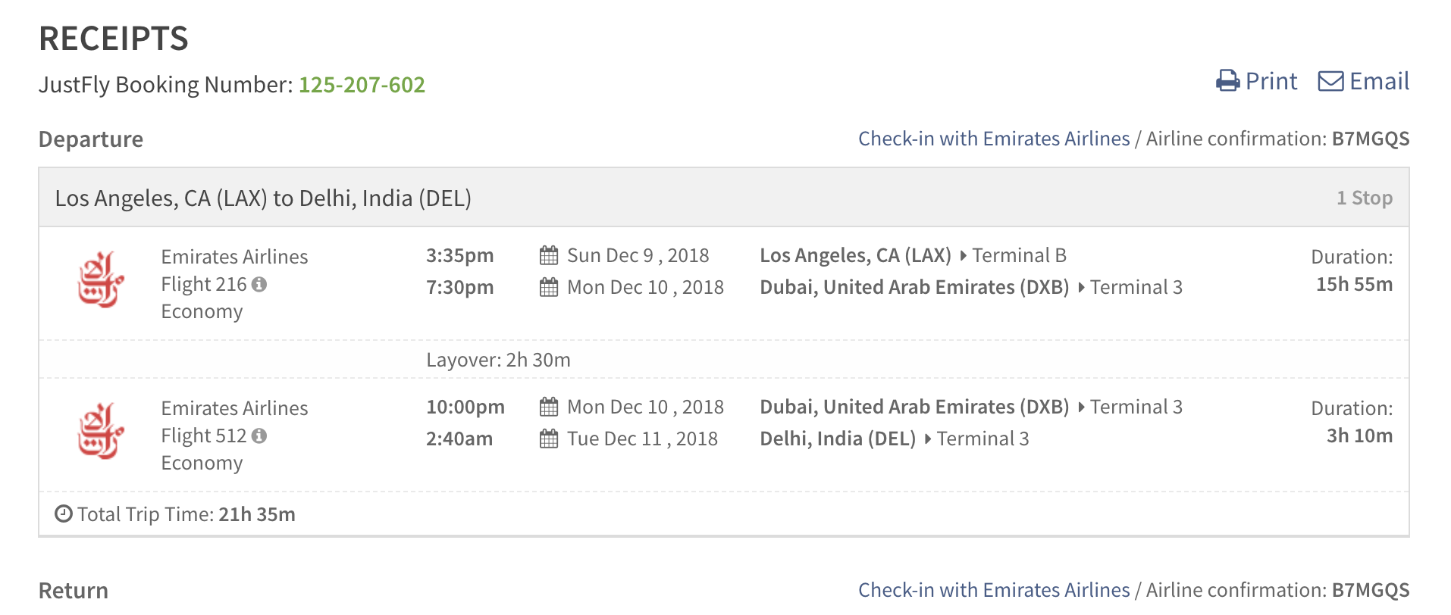Click the arrow before Delhi Terminal 3
This screenshot has width=1451, height=615.
927,439
